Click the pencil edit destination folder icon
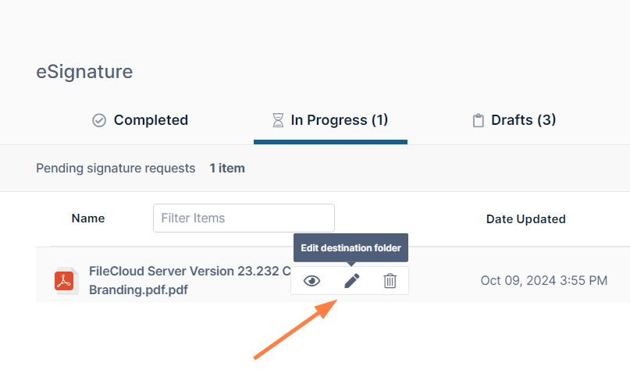 pos(352,281)
